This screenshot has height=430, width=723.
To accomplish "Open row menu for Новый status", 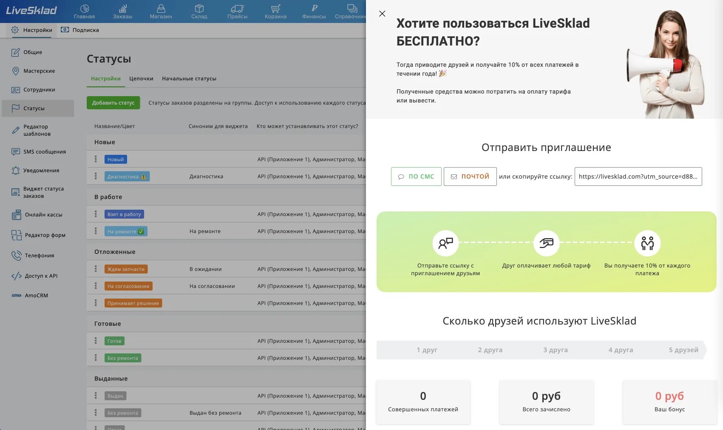I will (x=96, y=159).
